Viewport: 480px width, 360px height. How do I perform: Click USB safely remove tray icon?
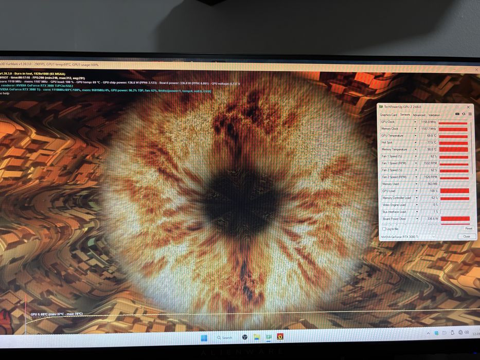(x=452, y=333)
